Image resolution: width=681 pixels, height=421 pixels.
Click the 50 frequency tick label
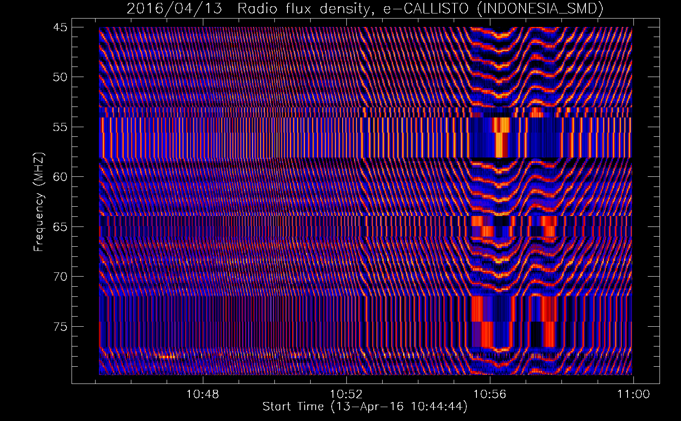pos(60,77)
